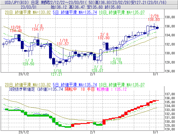Viewport: 178px width, 136px height.
Task: Select the 5日 MA=135.74 legend in the upper chart
Action: [x=75, y=12]
